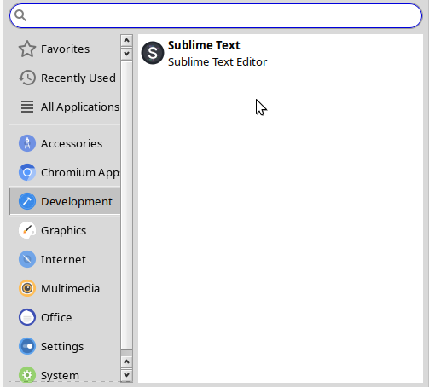This screenshot has height=387, width=429.
Task: Open the Internet category label
Action: [x=63, y=259]
